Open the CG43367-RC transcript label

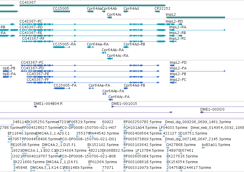tap(31, 21)
